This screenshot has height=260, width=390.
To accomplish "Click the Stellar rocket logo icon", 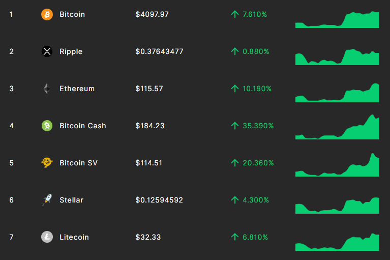I will 47,200.
